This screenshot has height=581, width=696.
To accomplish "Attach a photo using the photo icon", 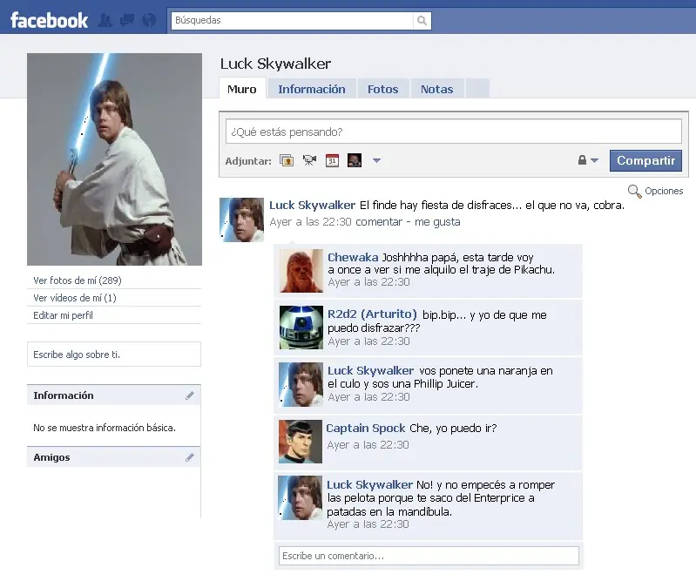I will [x=287, y=160].
